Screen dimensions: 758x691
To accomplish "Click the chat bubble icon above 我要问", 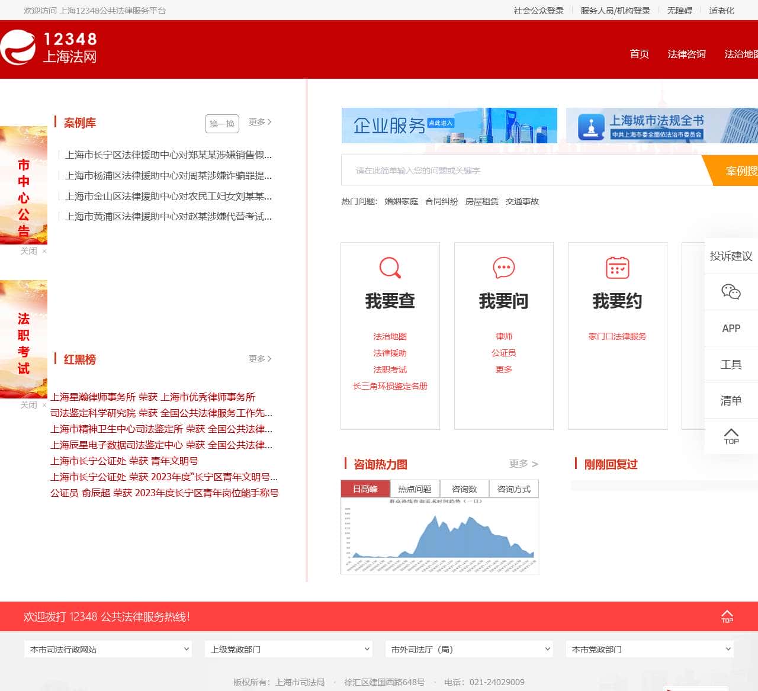I will (503, 268).
